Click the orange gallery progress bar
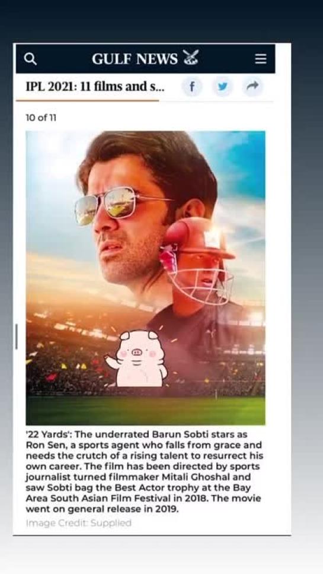323x574 pixels. coord(88,100)
